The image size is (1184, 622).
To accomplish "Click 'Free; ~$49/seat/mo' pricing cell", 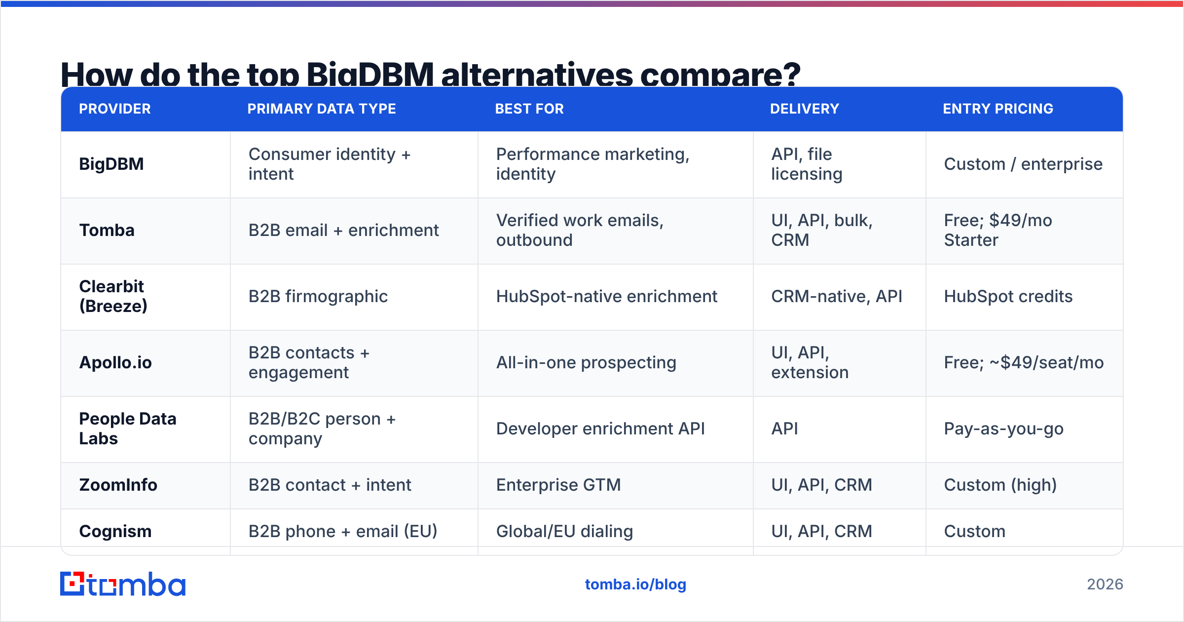I will coord(1025,363).
